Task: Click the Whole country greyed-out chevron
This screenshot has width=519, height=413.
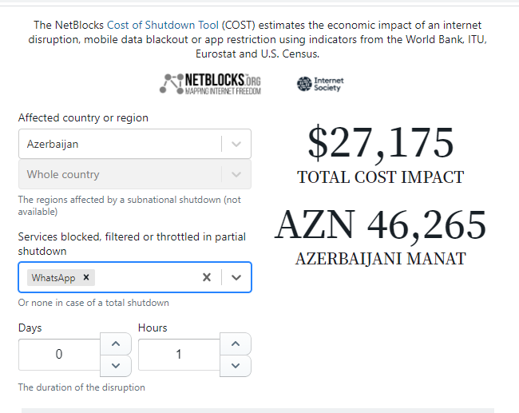Action: [x=236, y=174]
